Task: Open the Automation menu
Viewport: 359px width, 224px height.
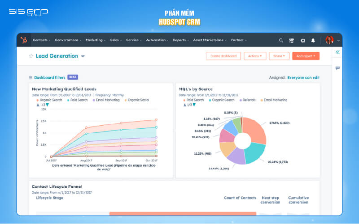Action: 157,40
